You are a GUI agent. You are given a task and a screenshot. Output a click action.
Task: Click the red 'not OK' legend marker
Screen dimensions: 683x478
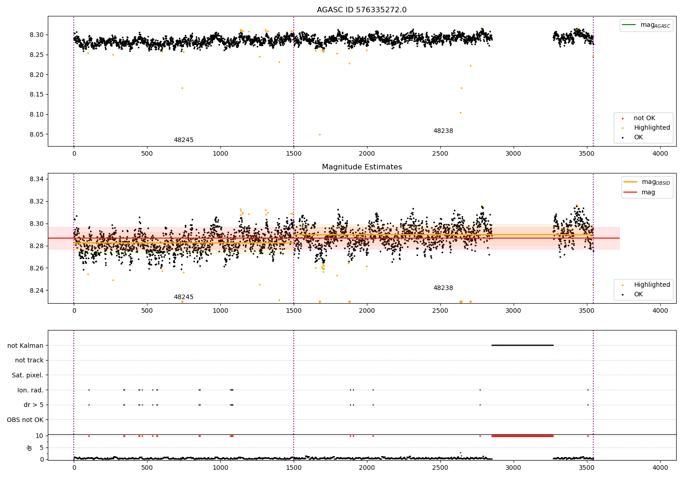pyautogui.click(x=622, y=118)
